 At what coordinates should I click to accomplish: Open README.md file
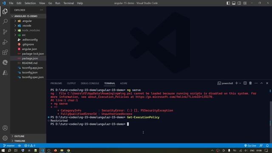click(28, 63)
